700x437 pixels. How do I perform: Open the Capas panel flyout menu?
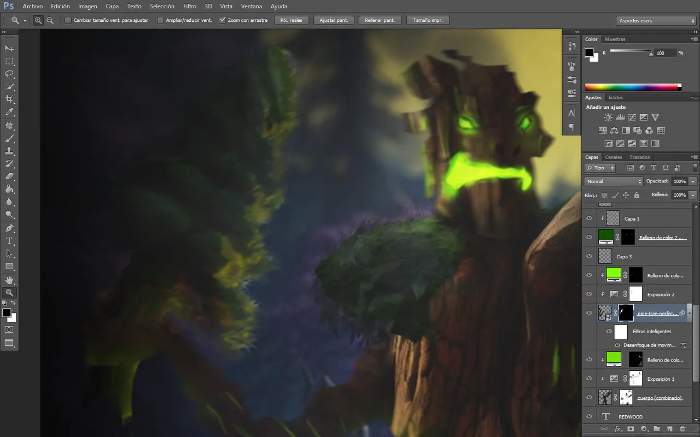[695, 157]
